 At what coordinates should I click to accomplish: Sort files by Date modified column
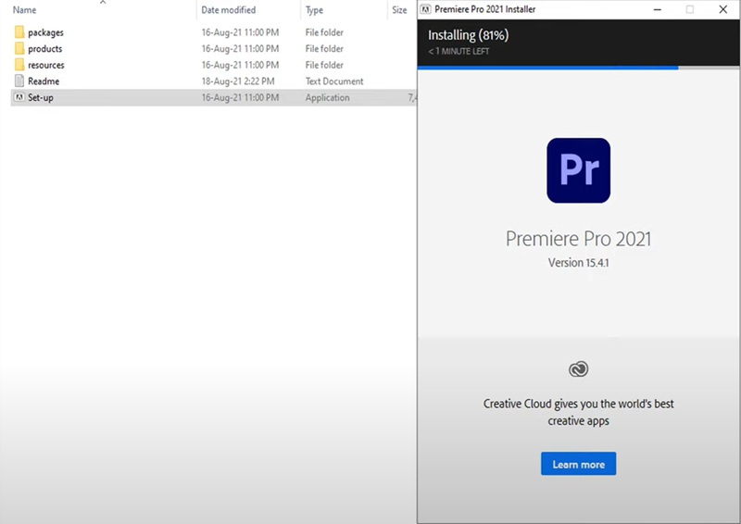[x=229, y=10]
